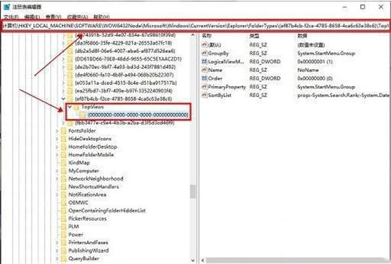
Task: Expand the FontsFolder key
Action: click(57, 131)
